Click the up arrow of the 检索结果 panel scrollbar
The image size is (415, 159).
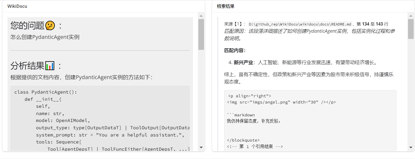[x=410, y=16]
